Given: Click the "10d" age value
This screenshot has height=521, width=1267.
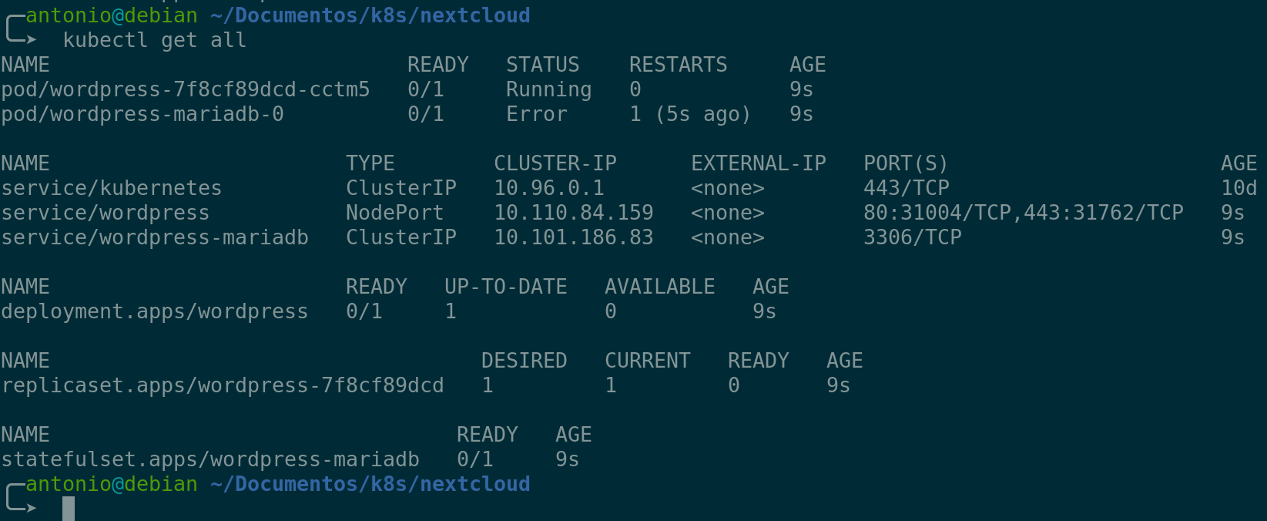Looking at the screenshot, I should [x=1239, y=188].
